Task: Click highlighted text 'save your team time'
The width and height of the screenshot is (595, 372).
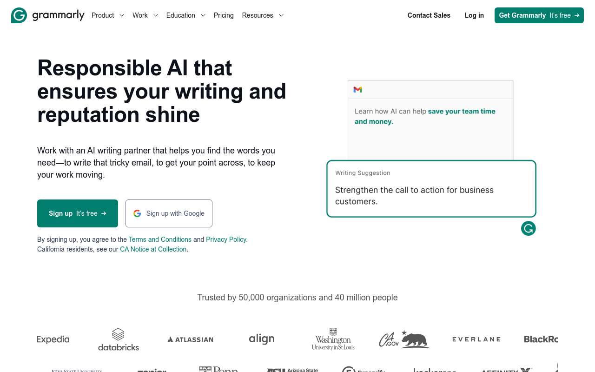Action: click(462, 111)
